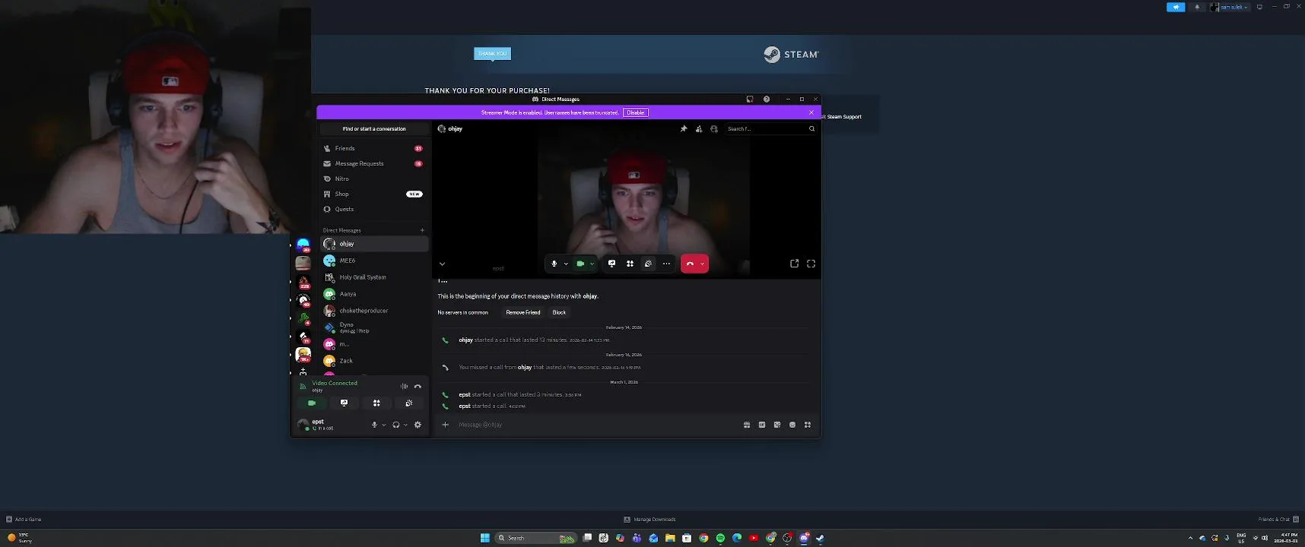Remove ohjay as a friend

click(523, 312)
